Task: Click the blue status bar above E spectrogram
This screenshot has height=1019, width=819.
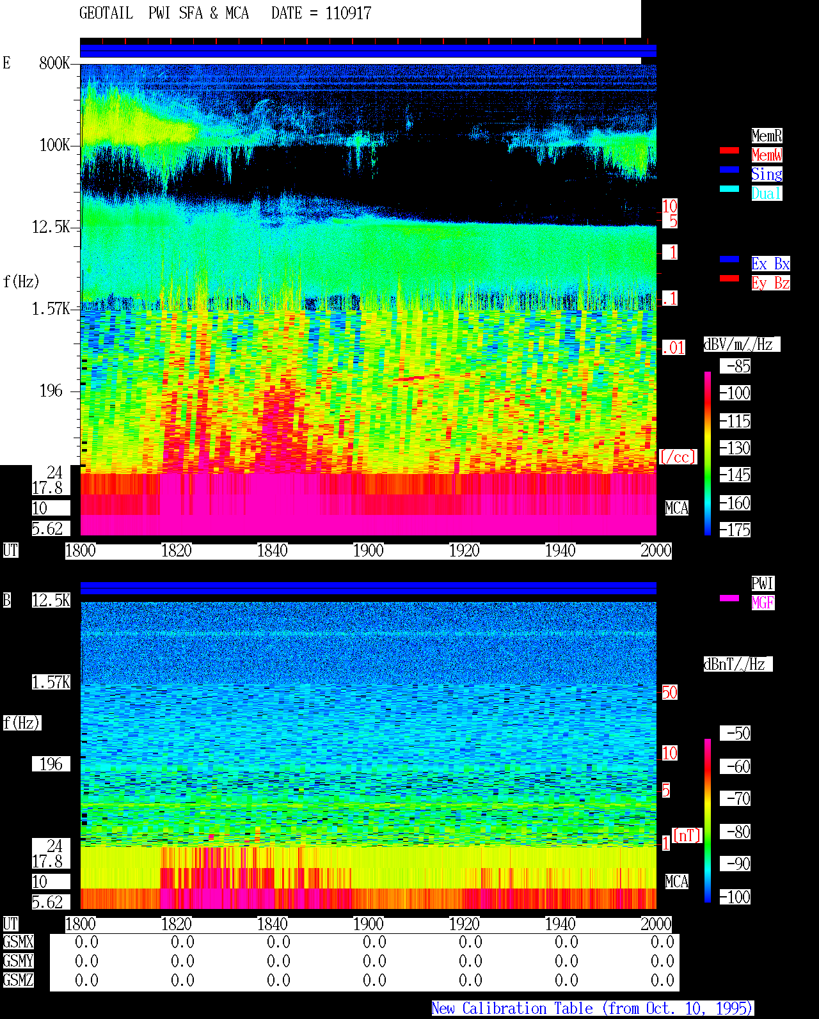Action: pos(368,51)
